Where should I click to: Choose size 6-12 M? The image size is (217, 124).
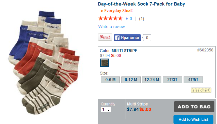131,80
